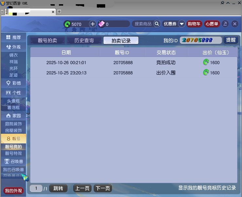
Task: Click the 交易状态 column header
Action: click(166, 53)
